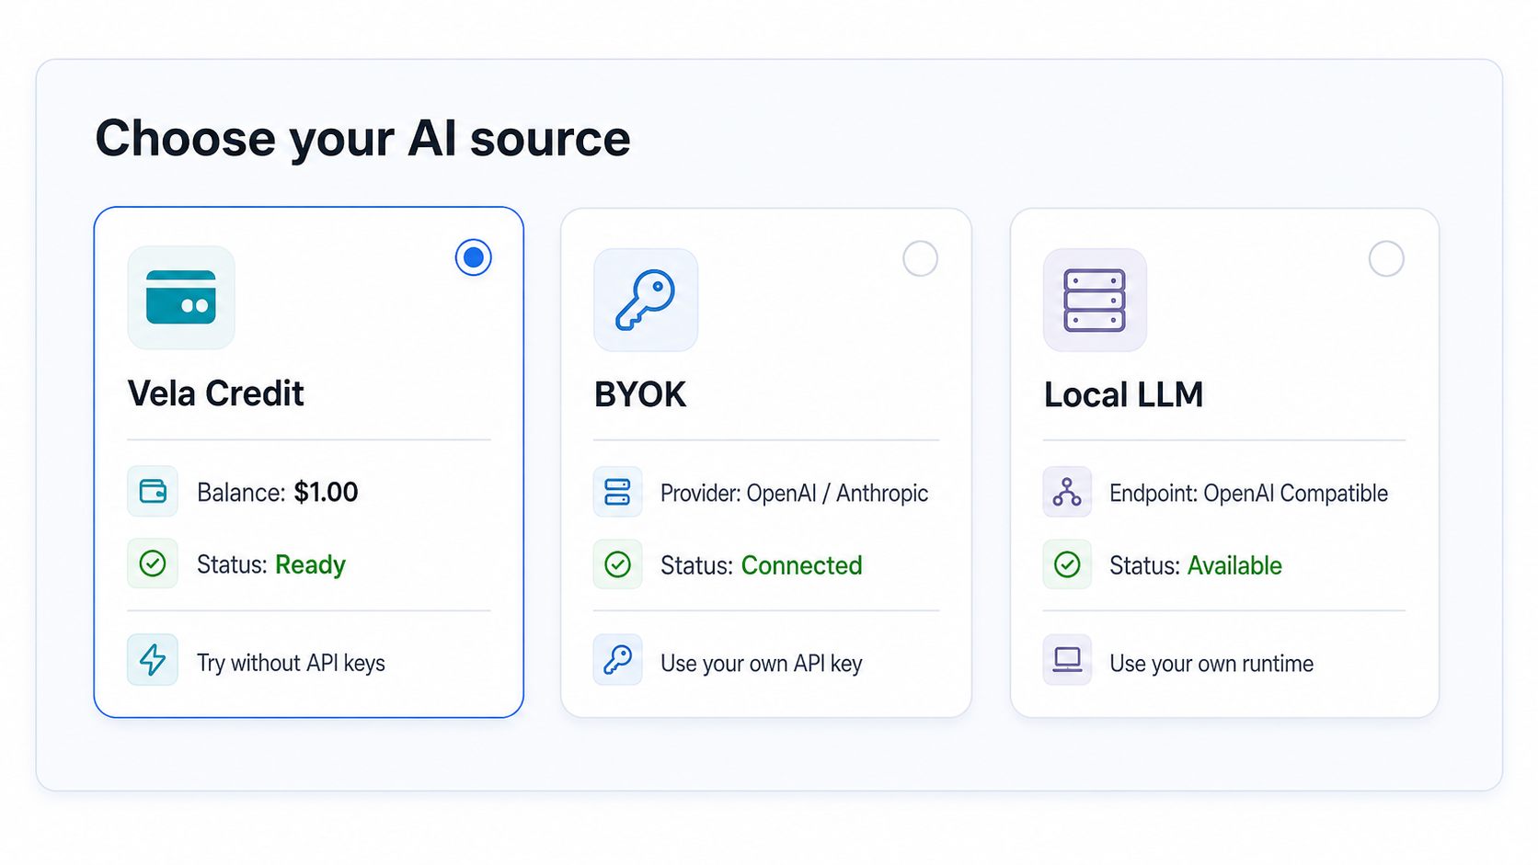Click the checkmark icon beside Status: Connected
The height and width of the screenshot is (865, 1538).
tap(617, 564)
